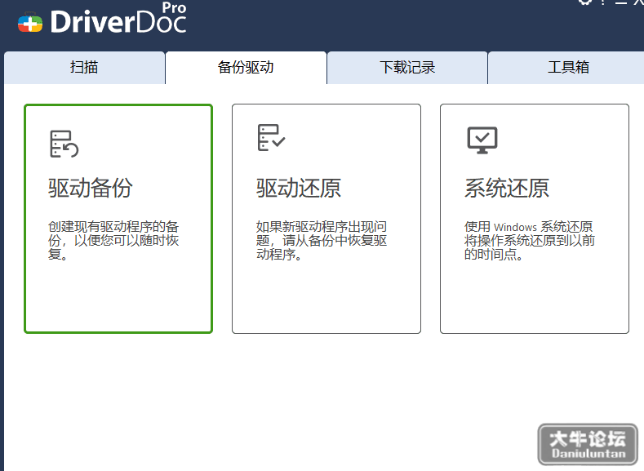Click the 系统还原 monitor icon
Viewport: 644px width, 471px height.
[x=482, y=140]
